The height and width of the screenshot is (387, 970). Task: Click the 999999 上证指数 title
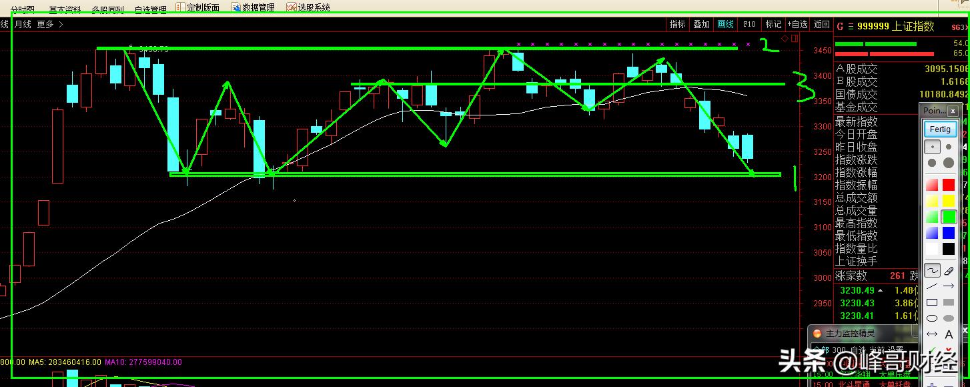click(896, 26)
